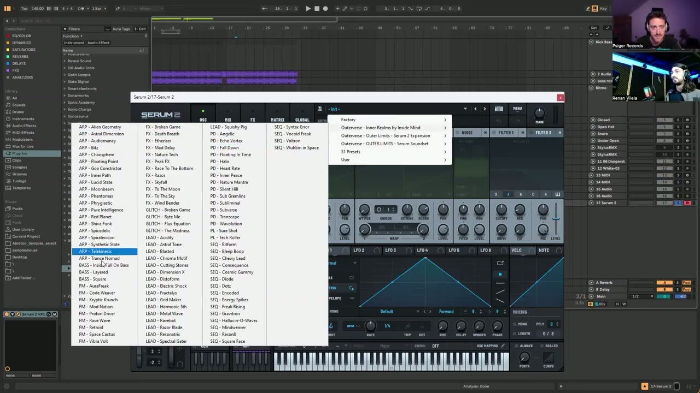700x393 pixels.
Task: Start playback with the transport Play button
Action: tap(308, 8)
